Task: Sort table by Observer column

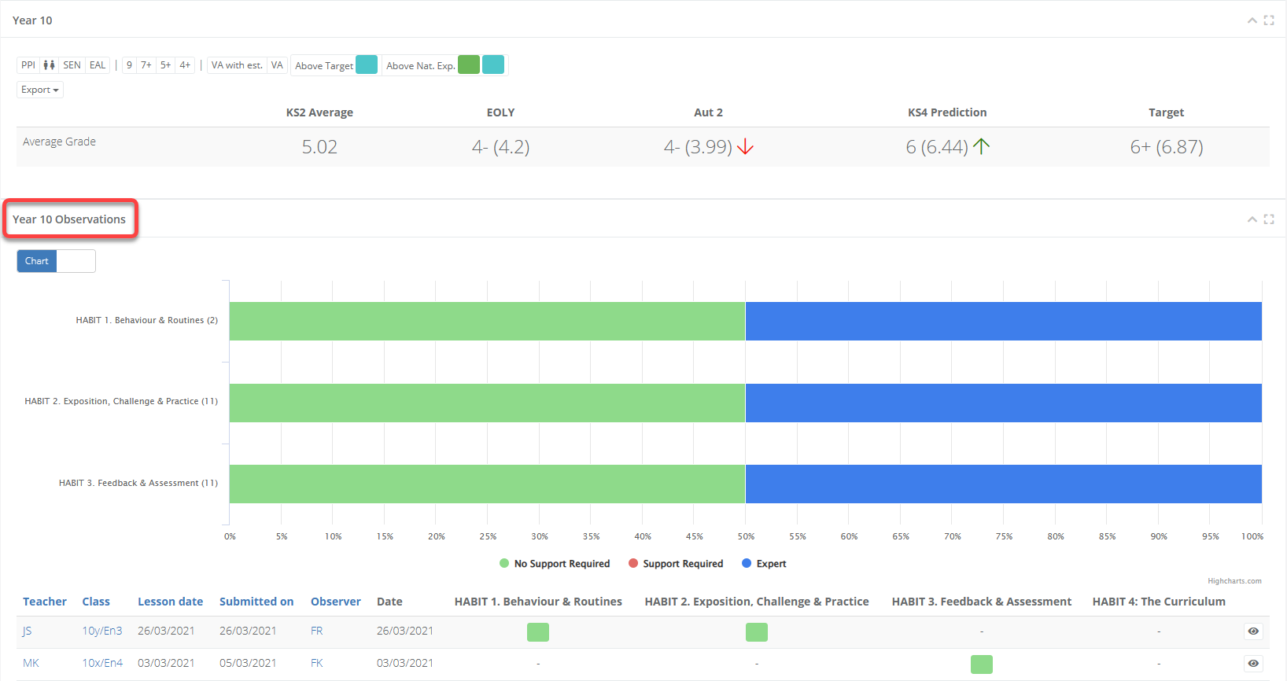Action: (x=336, y=602)
